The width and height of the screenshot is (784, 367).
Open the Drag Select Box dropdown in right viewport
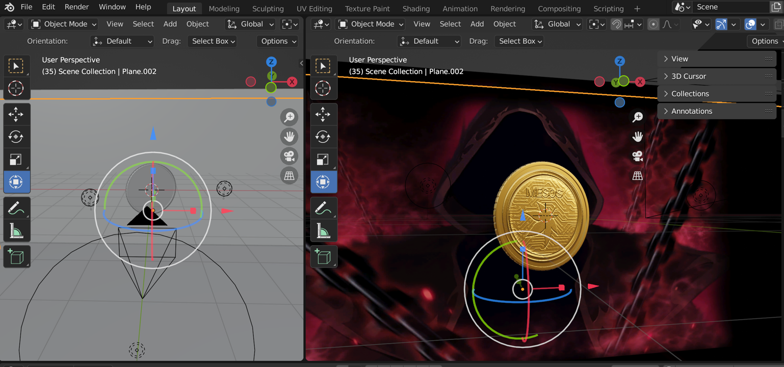[x=519, y=41]
